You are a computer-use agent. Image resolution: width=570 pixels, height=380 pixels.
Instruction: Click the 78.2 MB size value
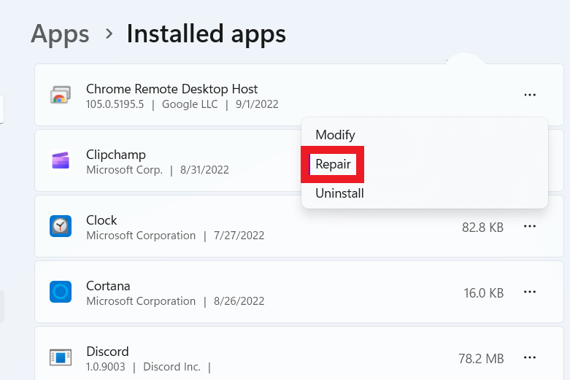tap(481, 359)
